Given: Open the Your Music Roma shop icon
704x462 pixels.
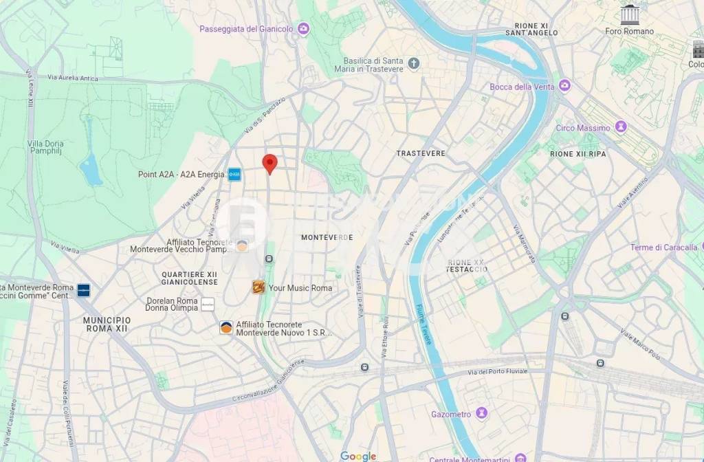Looking at the screenshot, I should [x=258, y=287].
